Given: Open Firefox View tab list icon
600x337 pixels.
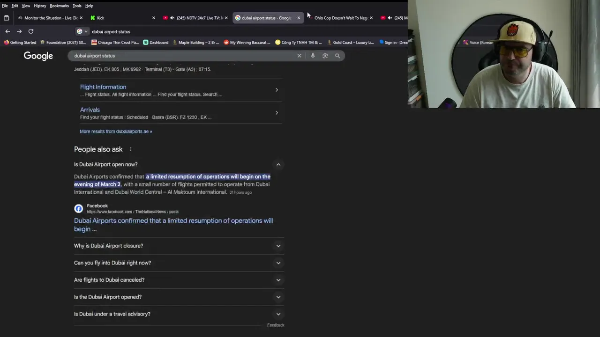Looking at the screenshot, I should click(7, 18).
